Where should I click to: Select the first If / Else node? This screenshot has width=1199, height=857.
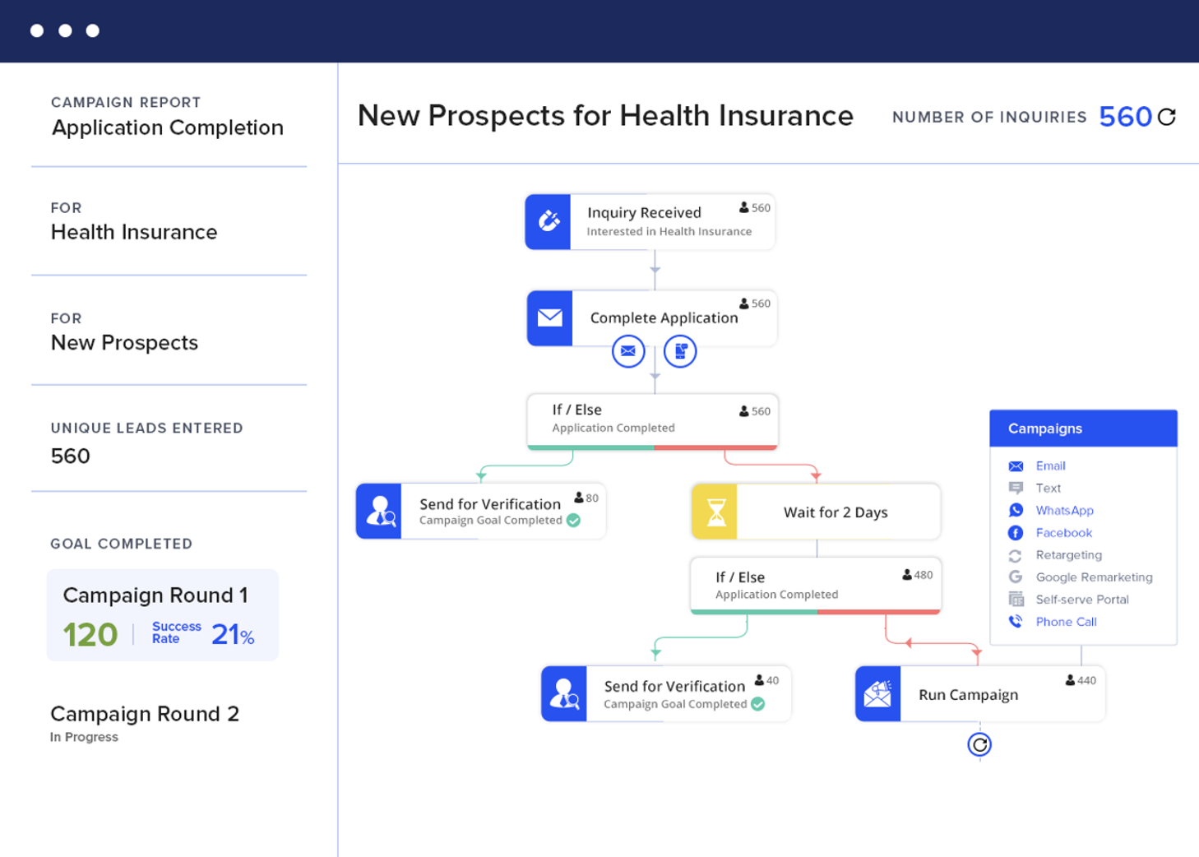pos(651,419)
